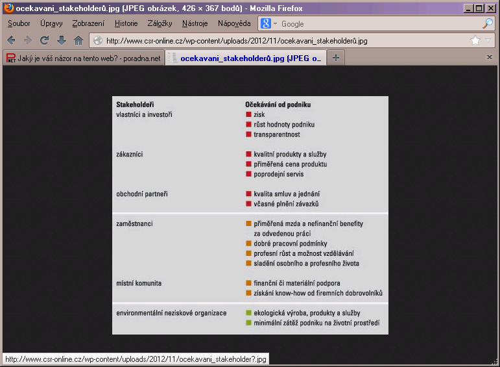The width and height of the screenshot is (500, 367).
Task: Reload the page with the Refresh icon
Action: click(44, 40)
